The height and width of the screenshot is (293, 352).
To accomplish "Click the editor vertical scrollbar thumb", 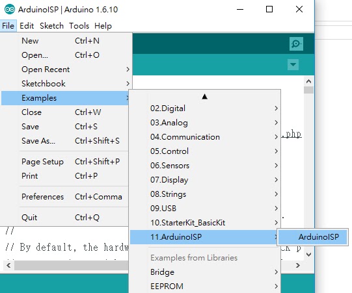I will [x=308, y=90].
